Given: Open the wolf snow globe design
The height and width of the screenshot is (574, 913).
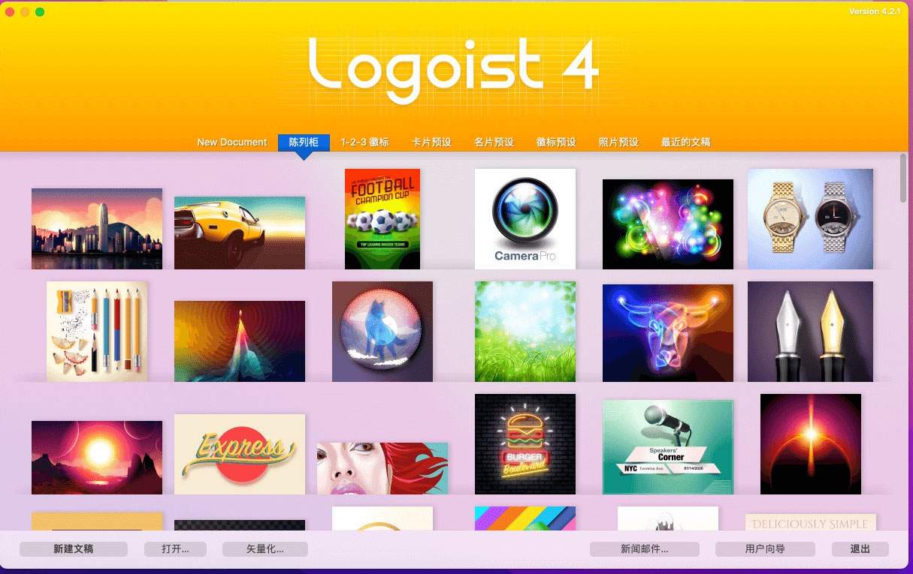Looking at the screenshot, I should coord(382,332).
